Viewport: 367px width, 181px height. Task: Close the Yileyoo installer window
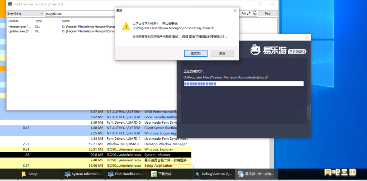click(x=306, y=37)
